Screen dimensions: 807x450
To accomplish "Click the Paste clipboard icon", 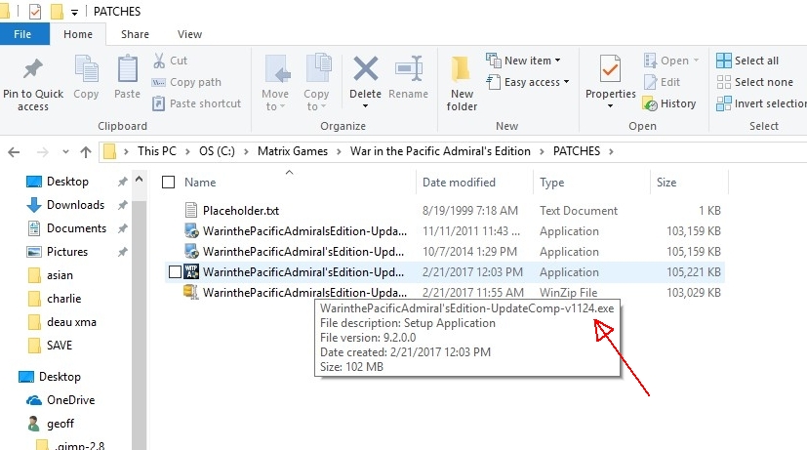I will coord(127,69).
